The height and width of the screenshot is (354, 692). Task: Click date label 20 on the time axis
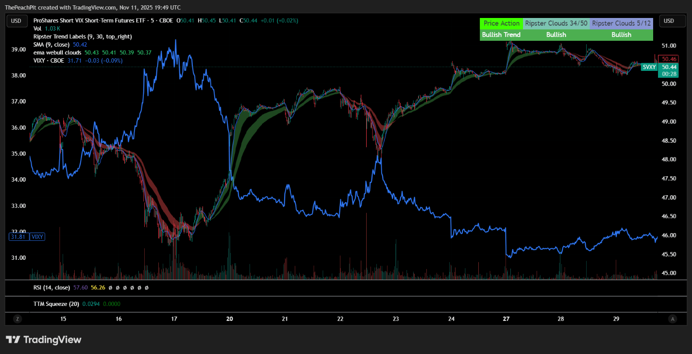230,319
